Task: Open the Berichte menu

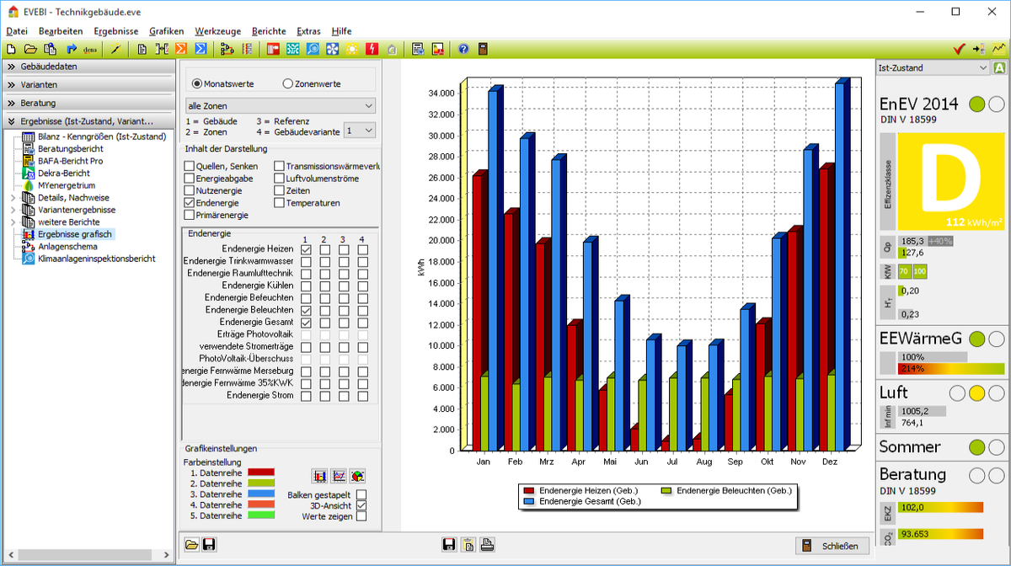Action: (x=270, y=31)
